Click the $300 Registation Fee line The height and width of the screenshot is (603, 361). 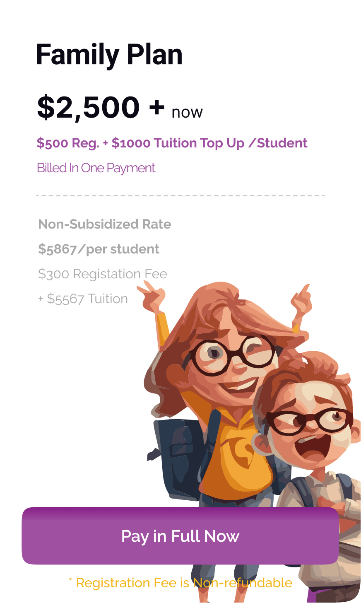click(102, 274)
